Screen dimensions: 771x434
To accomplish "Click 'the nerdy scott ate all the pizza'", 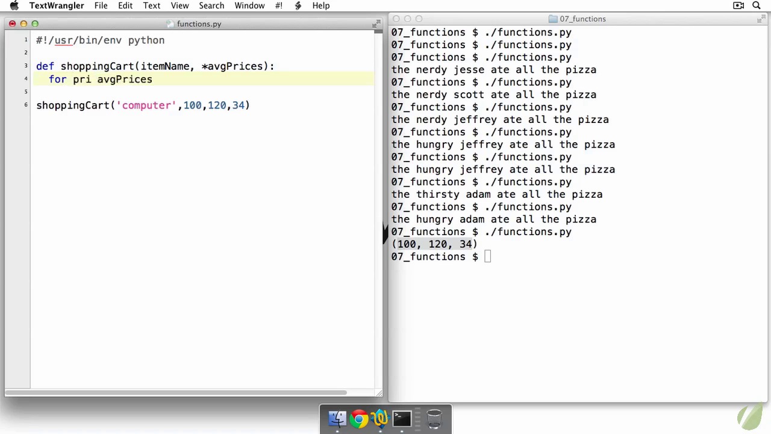I will tap(494, 95).
